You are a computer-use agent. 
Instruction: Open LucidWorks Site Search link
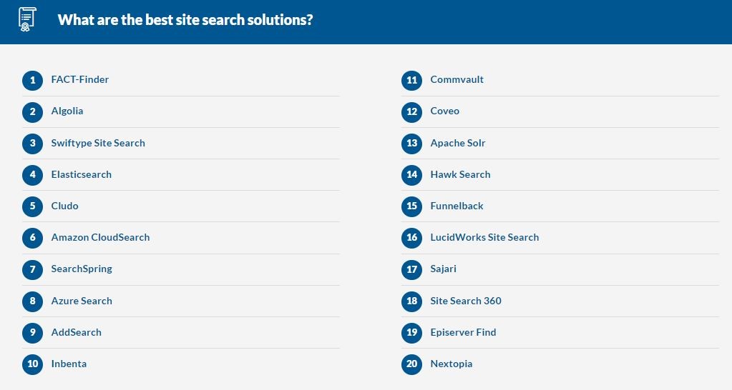pos(484,237)
